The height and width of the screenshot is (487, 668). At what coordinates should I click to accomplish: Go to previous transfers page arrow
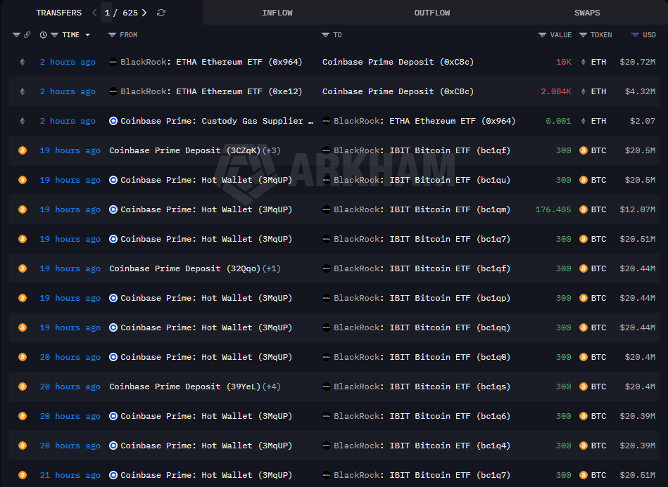coord(94,13)
